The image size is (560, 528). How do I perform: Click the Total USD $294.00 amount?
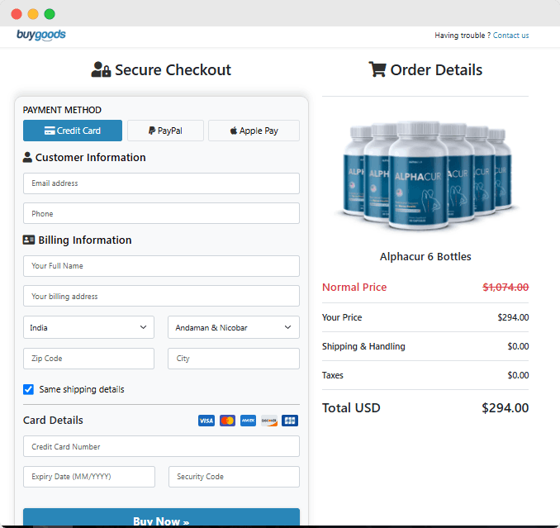(505, 407)
